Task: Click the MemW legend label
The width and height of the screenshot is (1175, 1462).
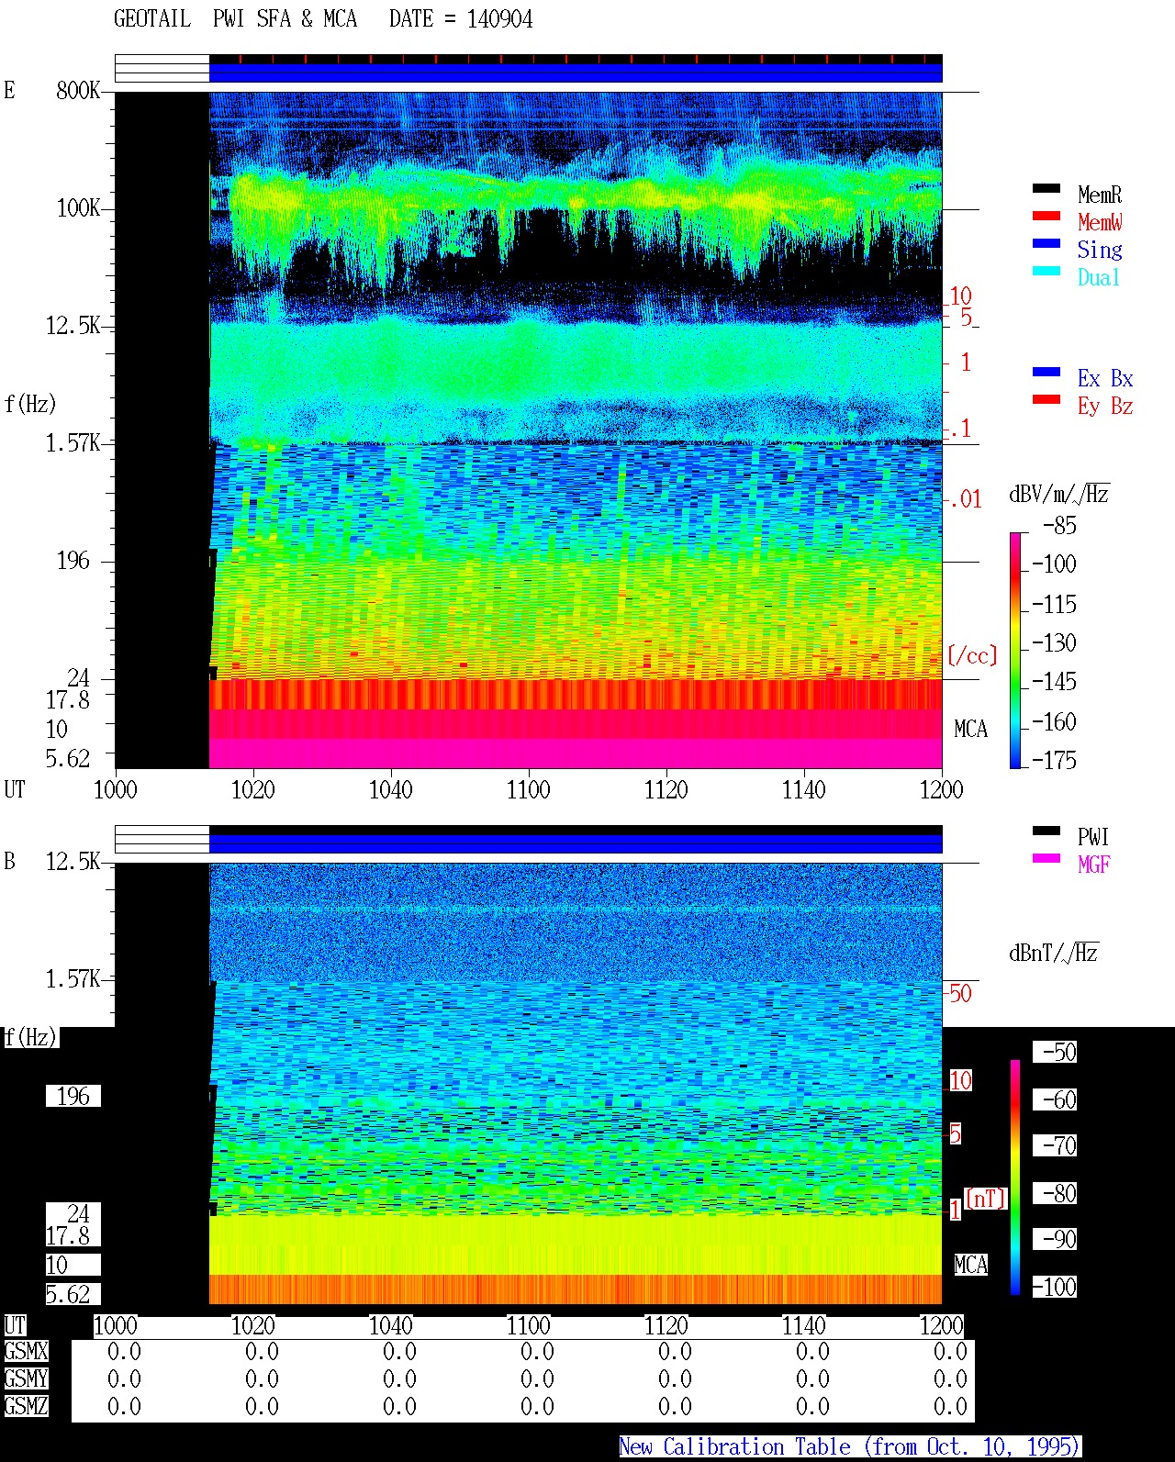Action: click(x=1100, y=222)
